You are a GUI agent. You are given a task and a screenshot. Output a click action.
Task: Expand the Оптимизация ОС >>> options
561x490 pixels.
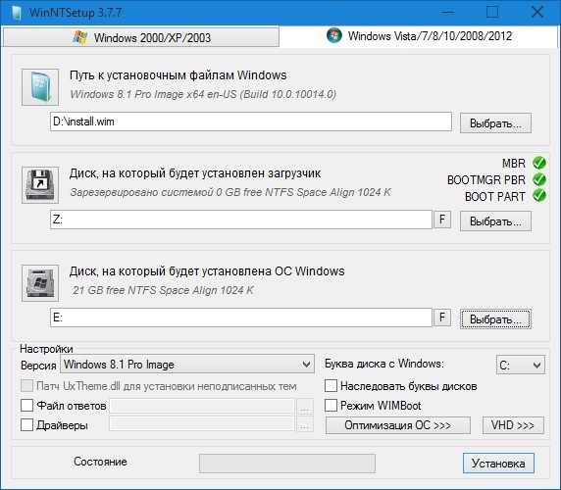(398, 425)
